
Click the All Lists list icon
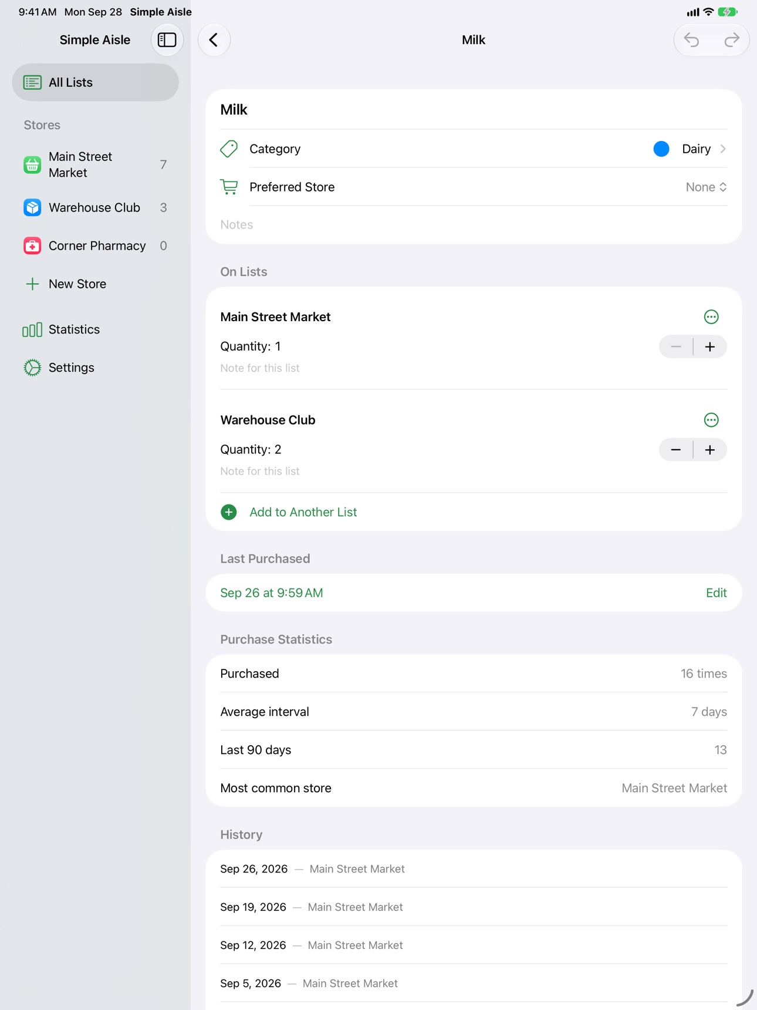pyautogui.click(x=32, y=82)
